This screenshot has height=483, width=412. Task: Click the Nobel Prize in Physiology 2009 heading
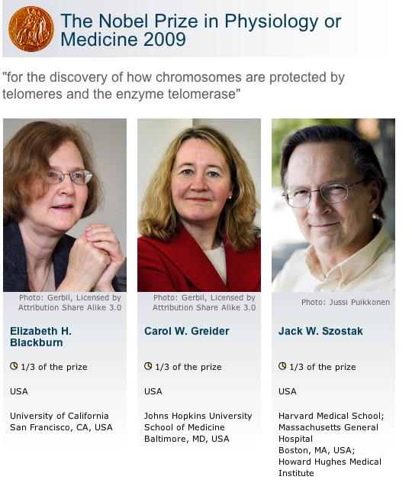coord(201,31)
